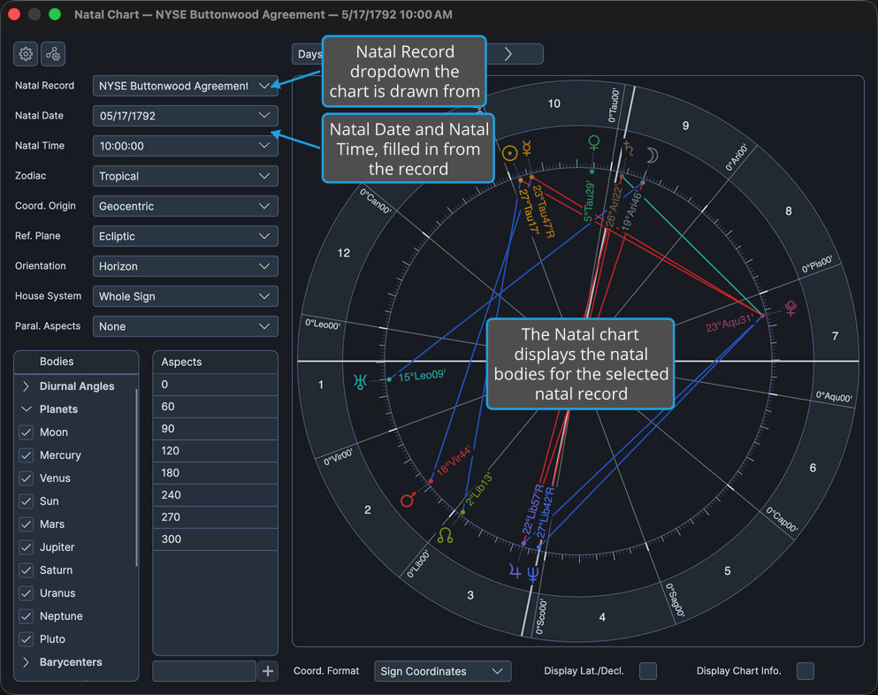878x695 pixels.
Task: Uncheck the Pluto body checkbox
Action: [27, 639]
